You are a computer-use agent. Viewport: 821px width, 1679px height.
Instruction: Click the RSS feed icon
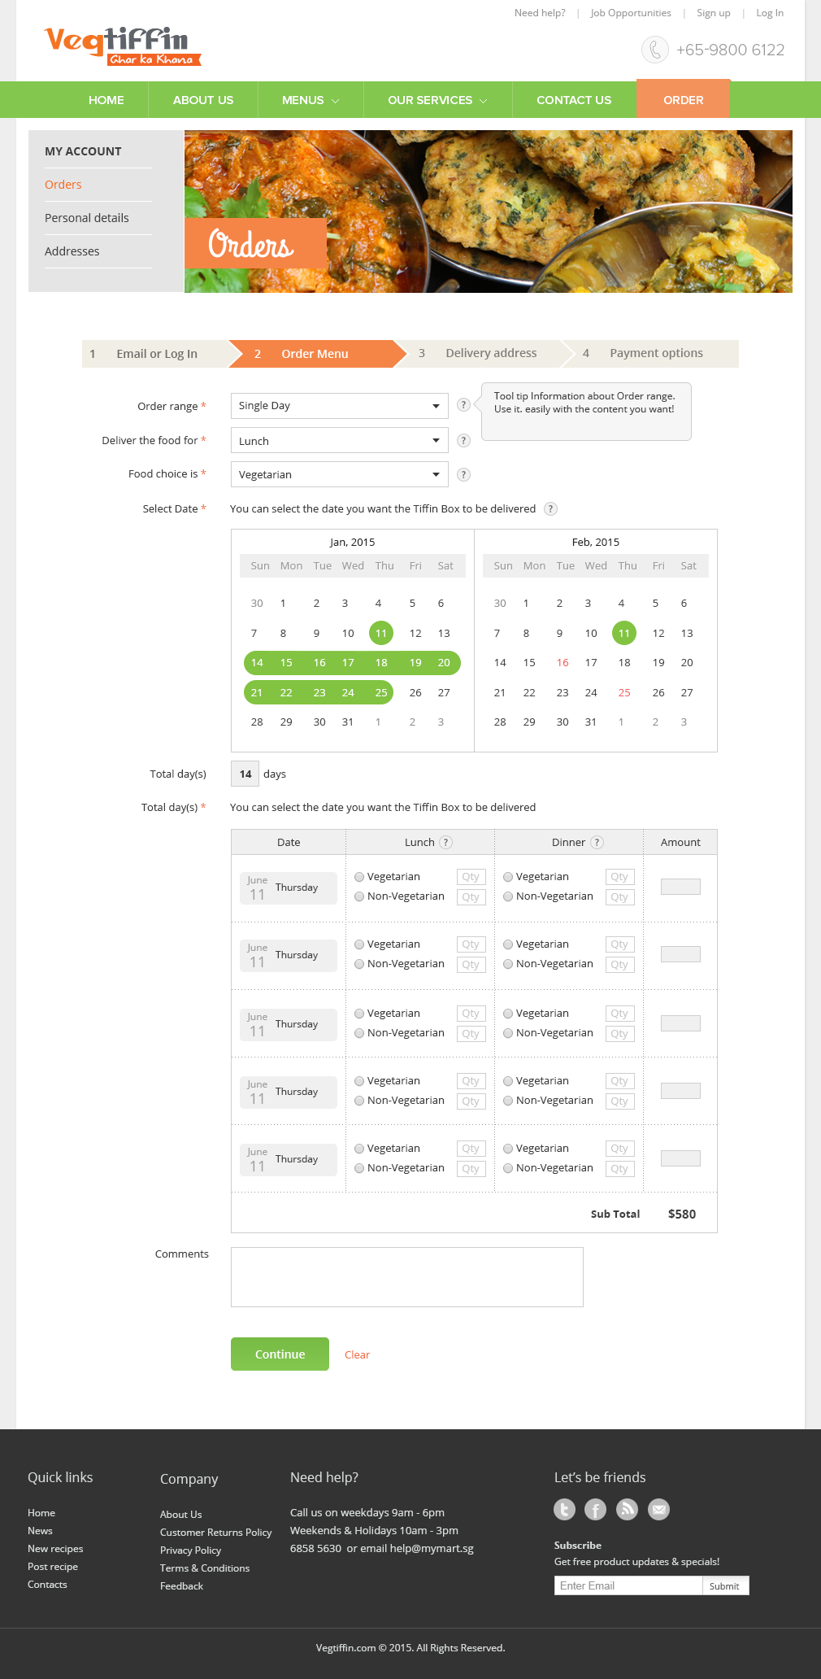point(627,1510)
